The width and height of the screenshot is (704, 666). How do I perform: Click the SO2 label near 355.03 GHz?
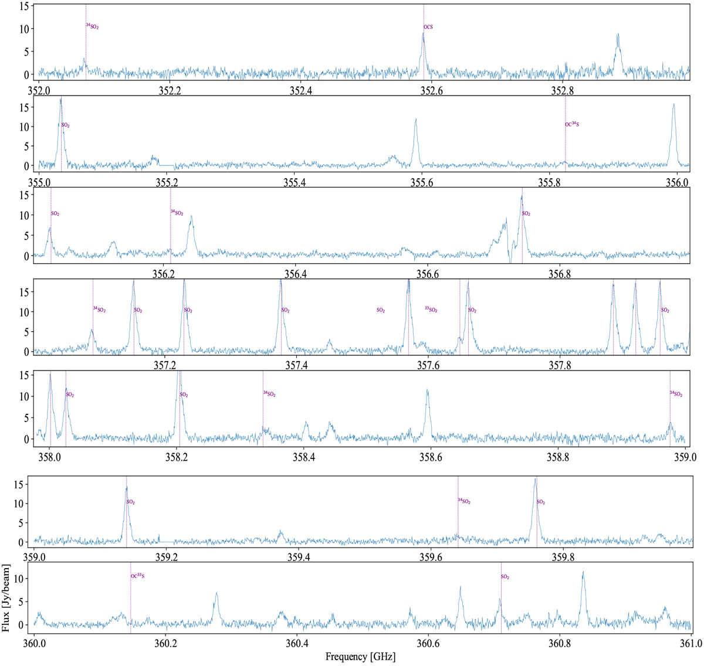click(x=65, y=125)
